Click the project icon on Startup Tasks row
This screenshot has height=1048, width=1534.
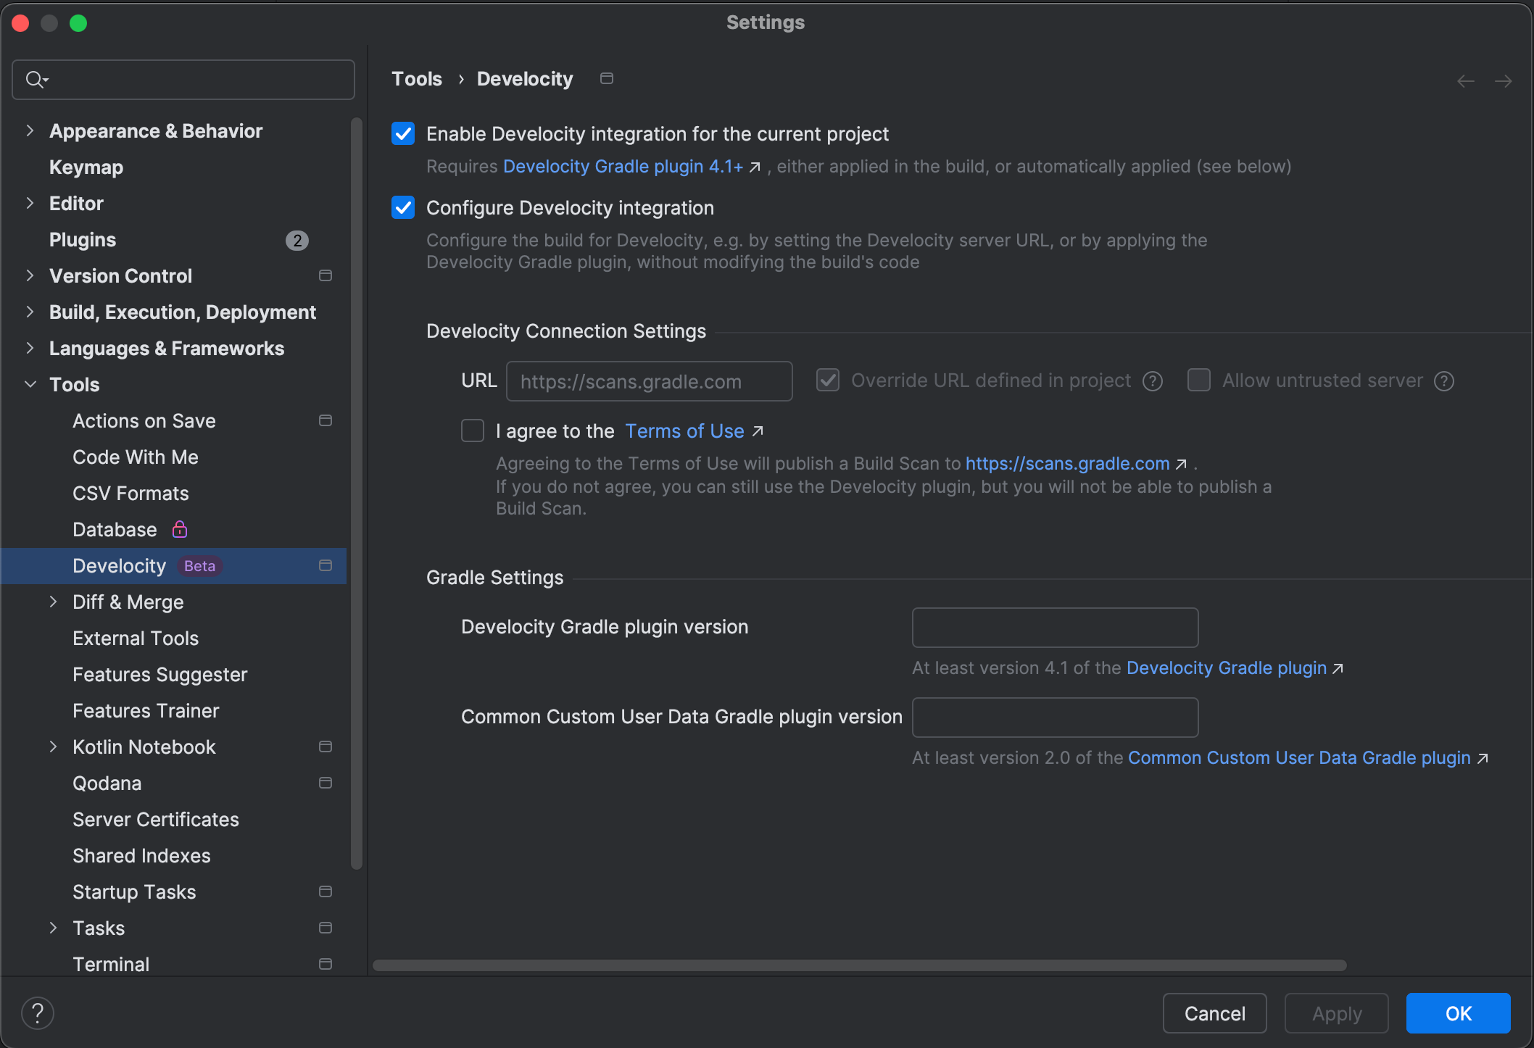pos(326,891)
